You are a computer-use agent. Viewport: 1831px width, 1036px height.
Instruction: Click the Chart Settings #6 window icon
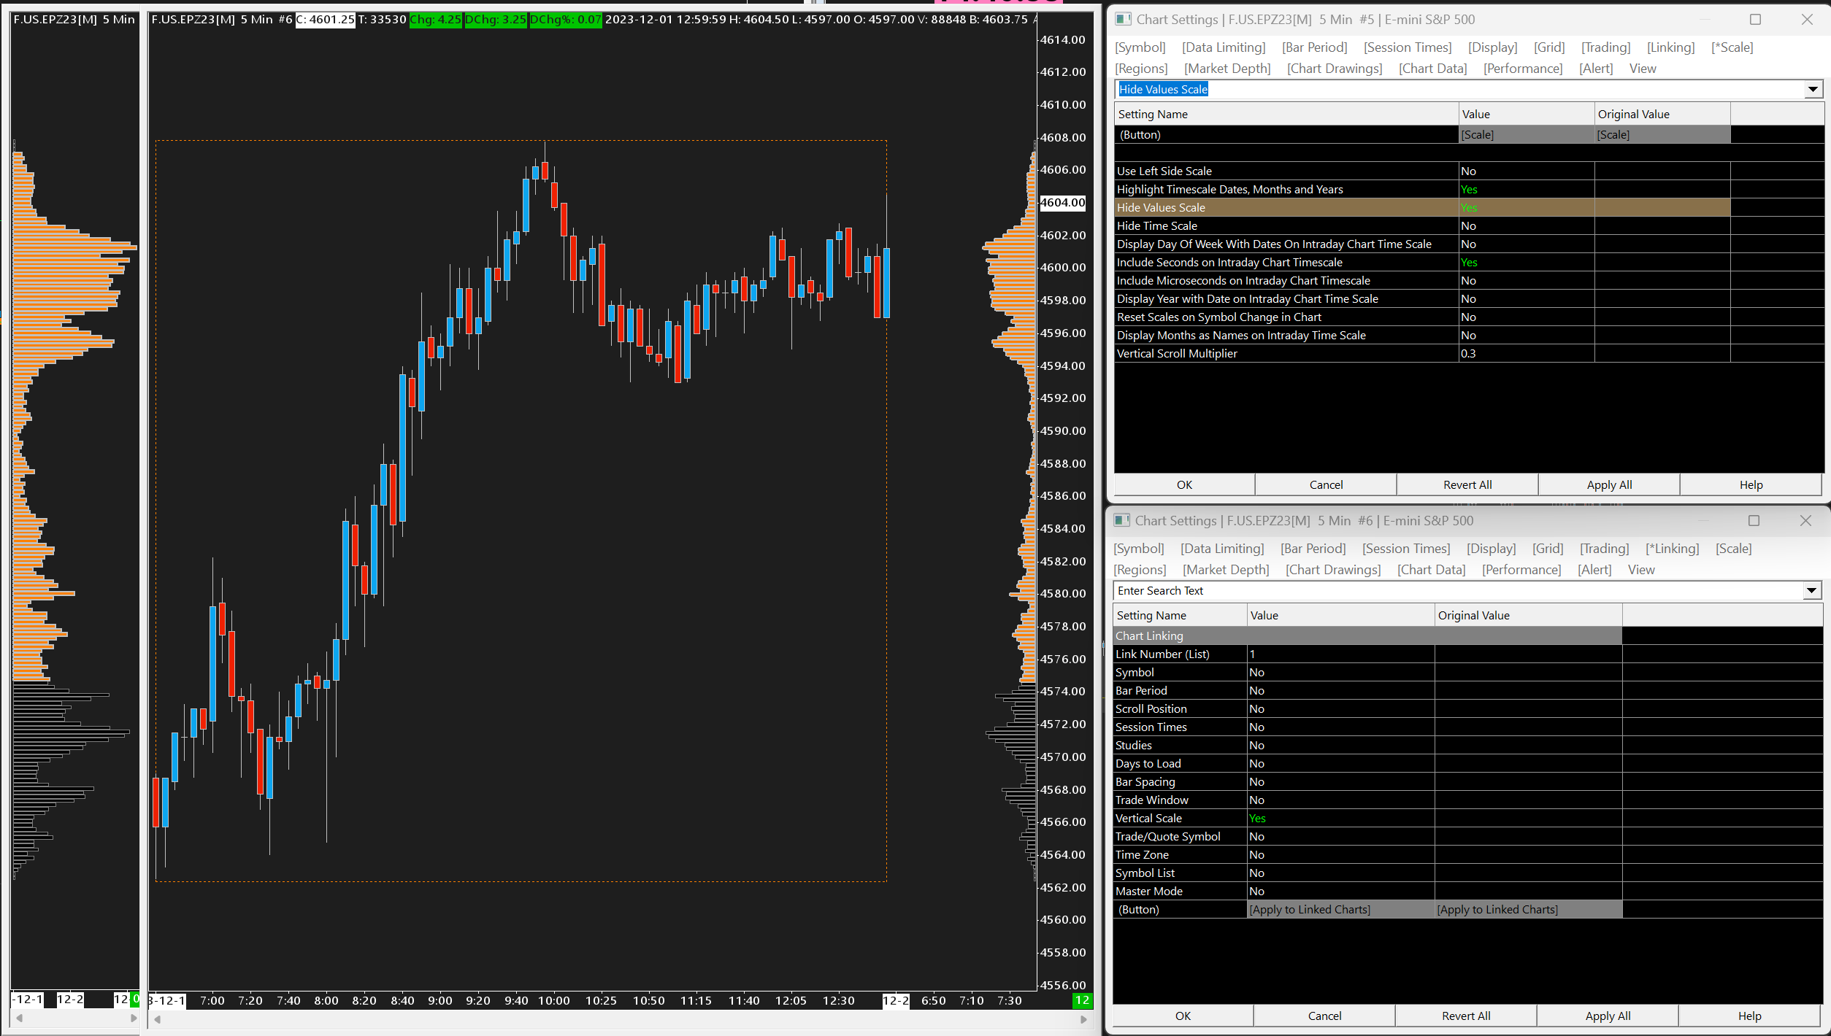(x=1121, y=520)
